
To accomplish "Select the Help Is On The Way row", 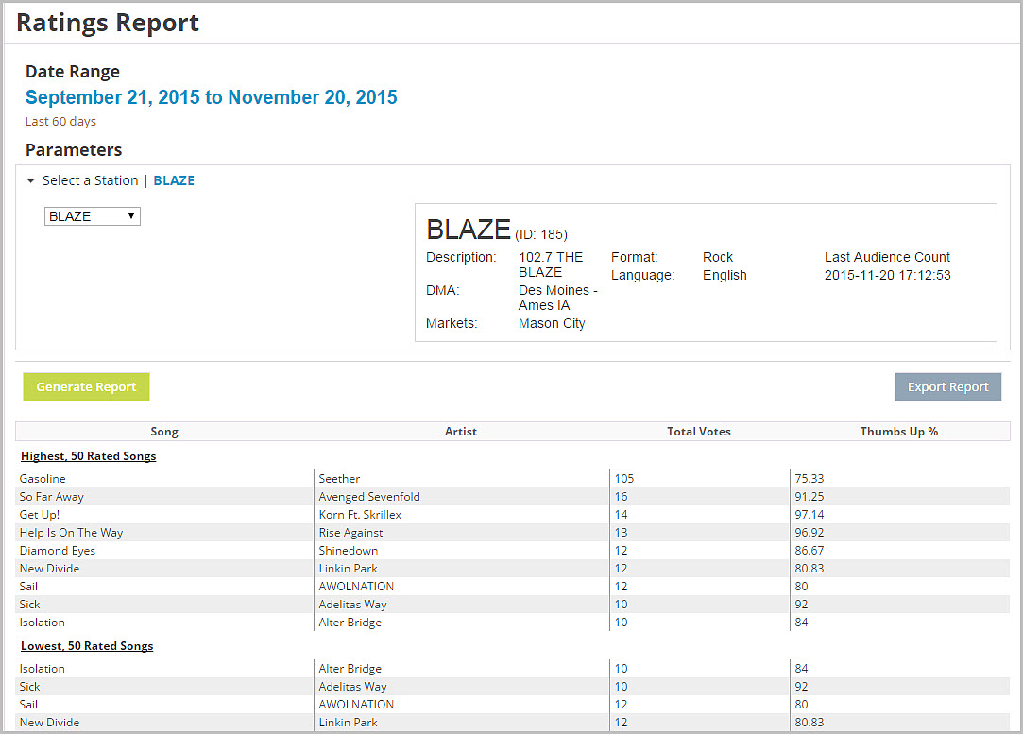I will (71, 533).
